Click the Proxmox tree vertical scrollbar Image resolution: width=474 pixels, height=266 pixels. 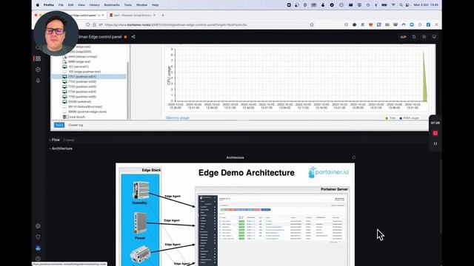coord(127,90)
